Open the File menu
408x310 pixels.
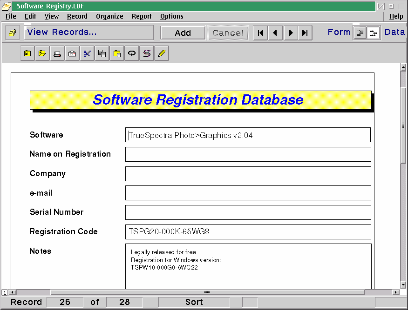pyautogui.click(x=11, y=16)
